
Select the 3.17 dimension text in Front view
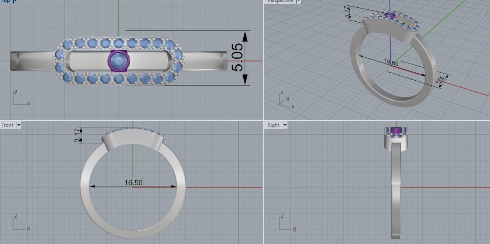[78, 135]
